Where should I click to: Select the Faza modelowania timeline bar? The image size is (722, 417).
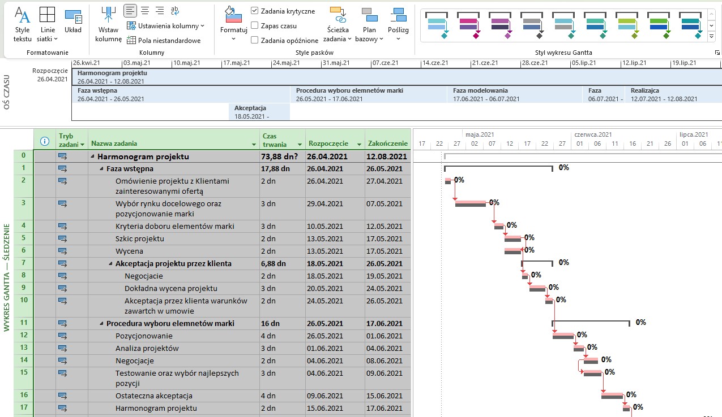point(514,94)
